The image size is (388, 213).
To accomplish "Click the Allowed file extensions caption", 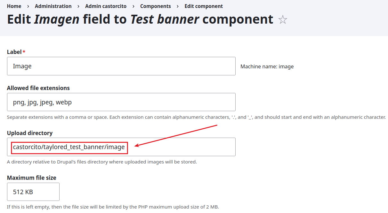I will 38,88.
